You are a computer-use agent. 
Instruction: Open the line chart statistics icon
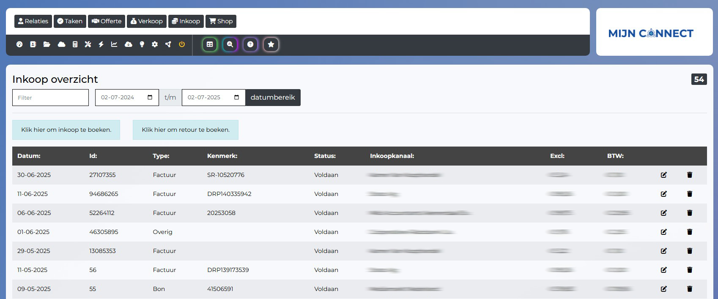(114, 44)
